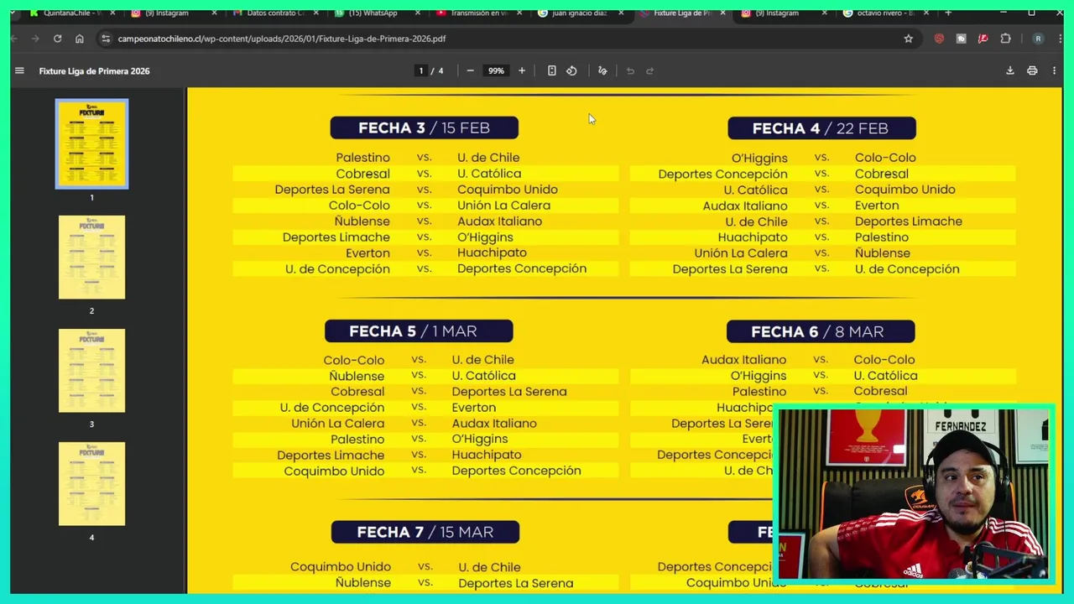Click the red spiral extension icon
This screenshot has height=604, width=1074.
939,39
